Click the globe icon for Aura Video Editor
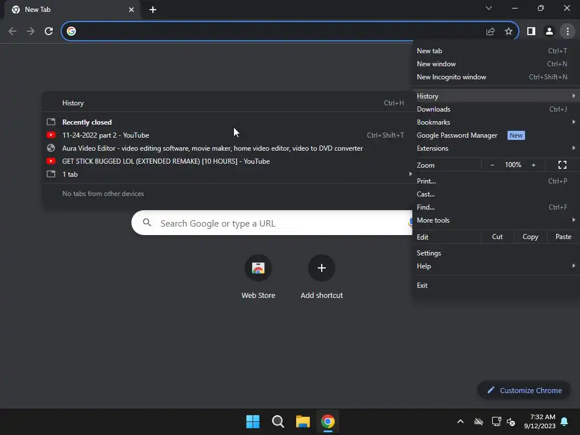 point(51,148)
